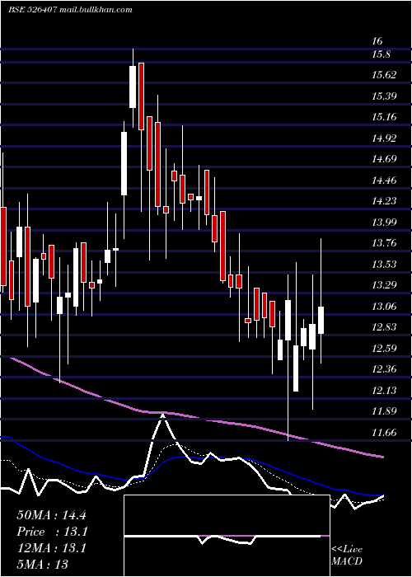Click the 12.59 price axis label

tap(384, 348)
